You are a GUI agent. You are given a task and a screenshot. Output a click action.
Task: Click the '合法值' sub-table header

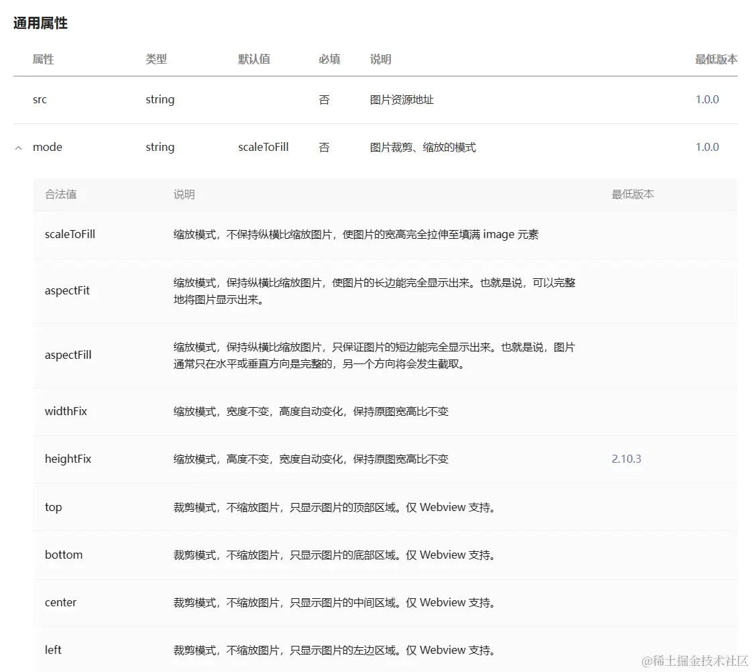click(60, 194)
